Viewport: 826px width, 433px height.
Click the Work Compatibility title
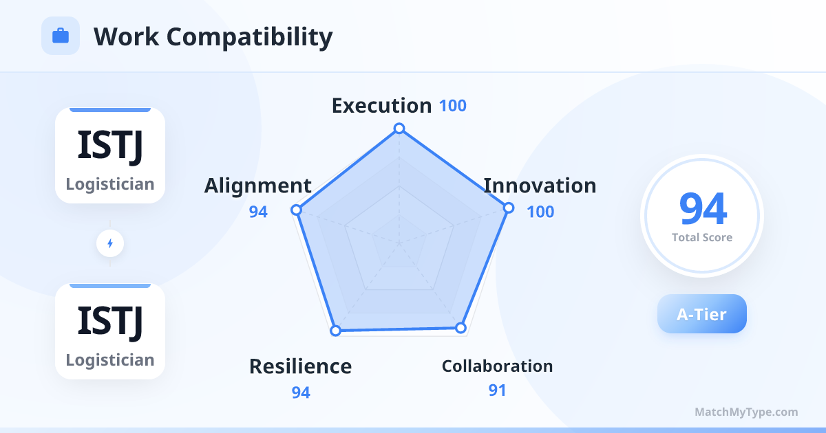(x=213, y=36)
